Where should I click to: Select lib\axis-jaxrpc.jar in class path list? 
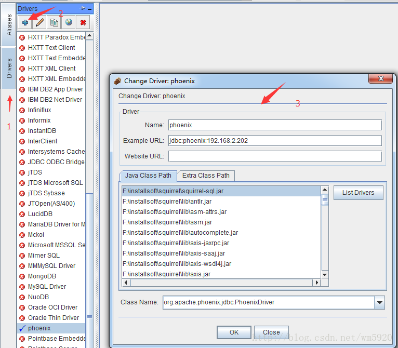pyautogui.click(x=221, y=243)
